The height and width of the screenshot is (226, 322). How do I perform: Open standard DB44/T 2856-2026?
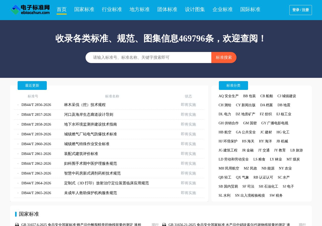coord(36,105)
